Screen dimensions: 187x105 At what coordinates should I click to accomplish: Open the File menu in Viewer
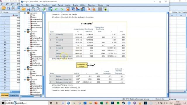pos(22,5)
